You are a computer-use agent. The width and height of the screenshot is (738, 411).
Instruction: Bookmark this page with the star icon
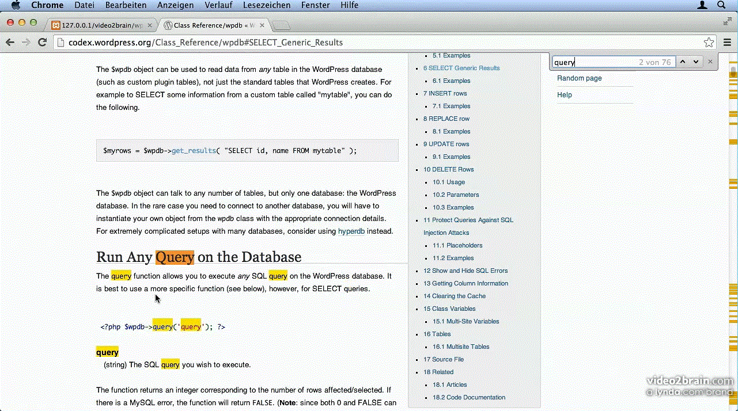(x=709, y=43)
